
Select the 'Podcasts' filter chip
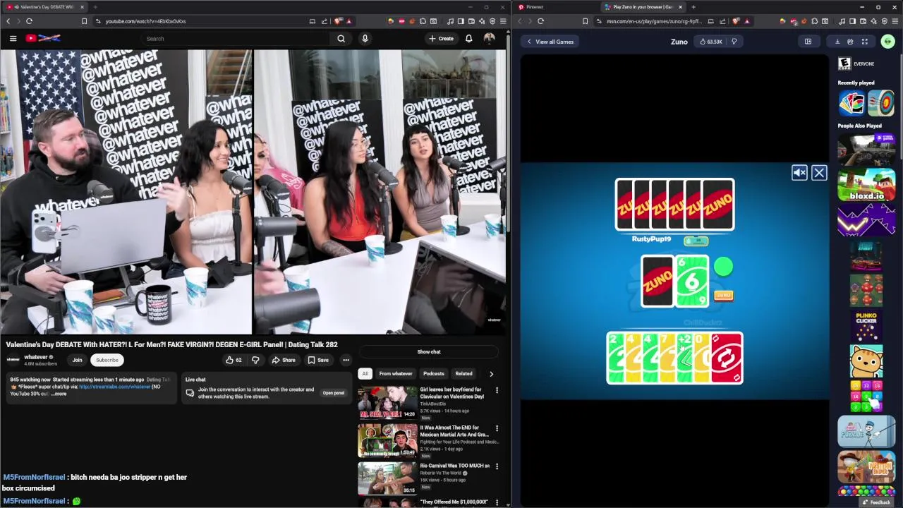(x=434, y=374)
